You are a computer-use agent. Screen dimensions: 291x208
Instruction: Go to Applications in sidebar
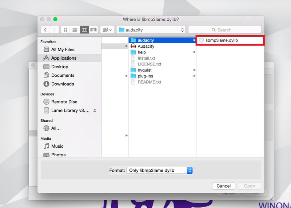(64, 58)
